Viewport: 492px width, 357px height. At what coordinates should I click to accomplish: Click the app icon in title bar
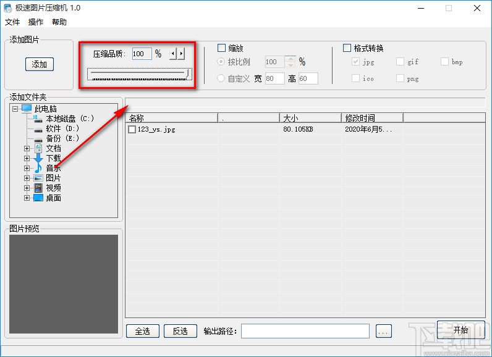point(7,8)
